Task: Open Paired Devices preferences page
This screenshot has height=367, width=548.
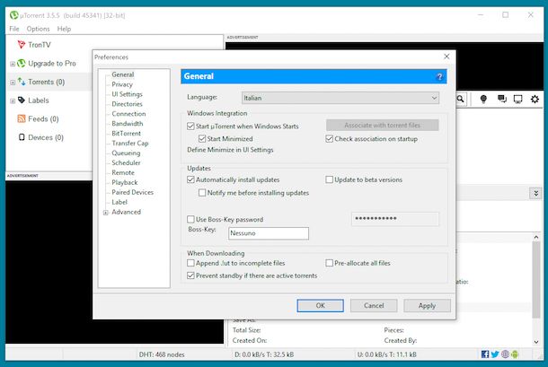Action: (x=132, y=192)
